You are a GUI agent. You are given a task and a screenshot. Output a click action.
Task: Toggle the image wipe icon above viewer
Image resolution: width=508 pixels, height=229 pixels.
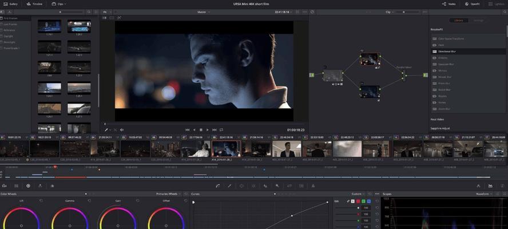click(104, 18)
